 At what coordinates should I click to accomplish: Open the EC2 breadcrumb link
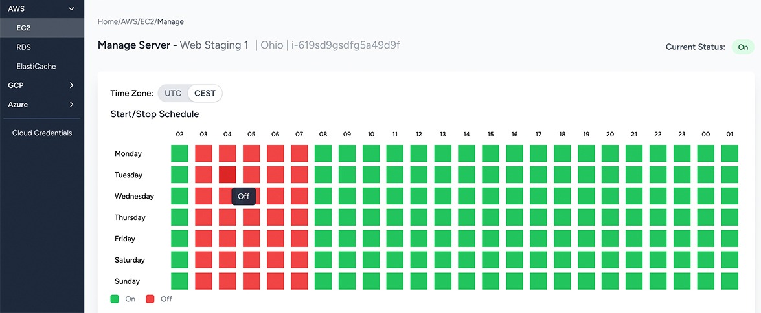click(x=148, y=21)
